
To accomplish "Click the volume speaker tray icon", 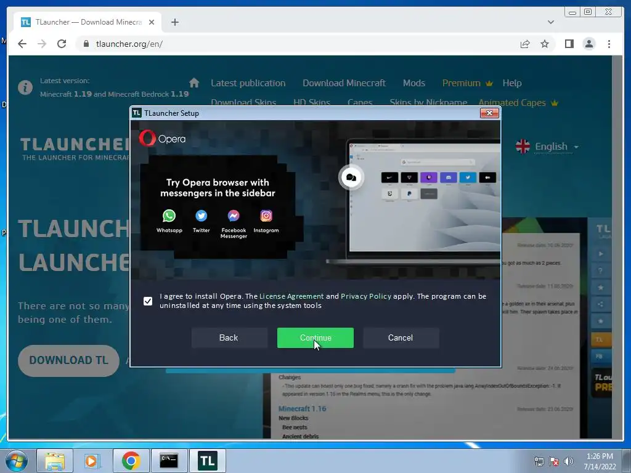I will click(x=568, y=461).
